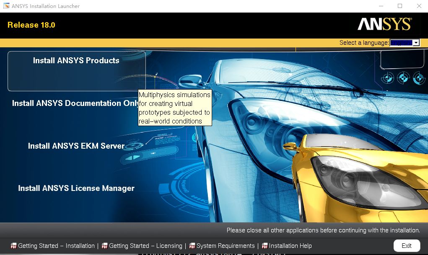Screen dimensions: 428x255
Task: Click the PDF icon beside System Requirements
Action: click(x=192, y=246)
